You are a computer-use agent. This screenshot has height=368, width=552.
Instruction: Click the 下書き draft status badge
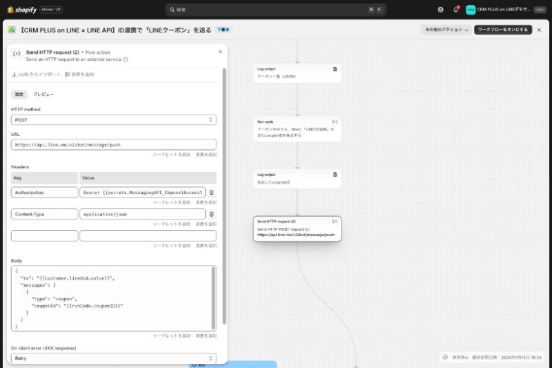click(223, 30)
